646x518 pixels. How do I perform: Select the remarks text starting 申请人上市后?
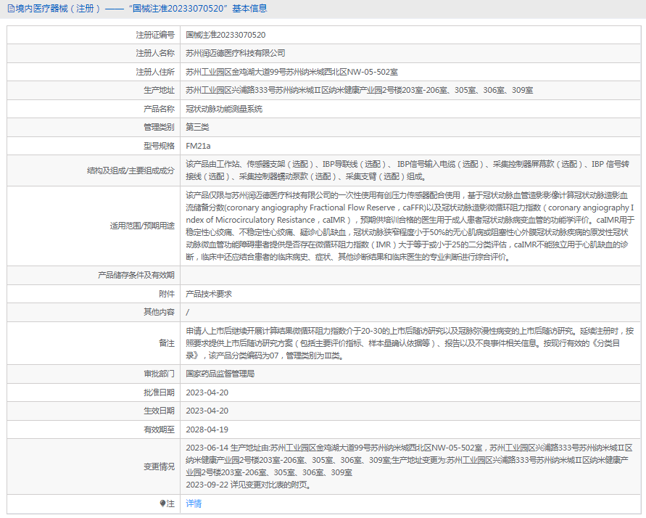pyautogui.click(x=410, y=343)
